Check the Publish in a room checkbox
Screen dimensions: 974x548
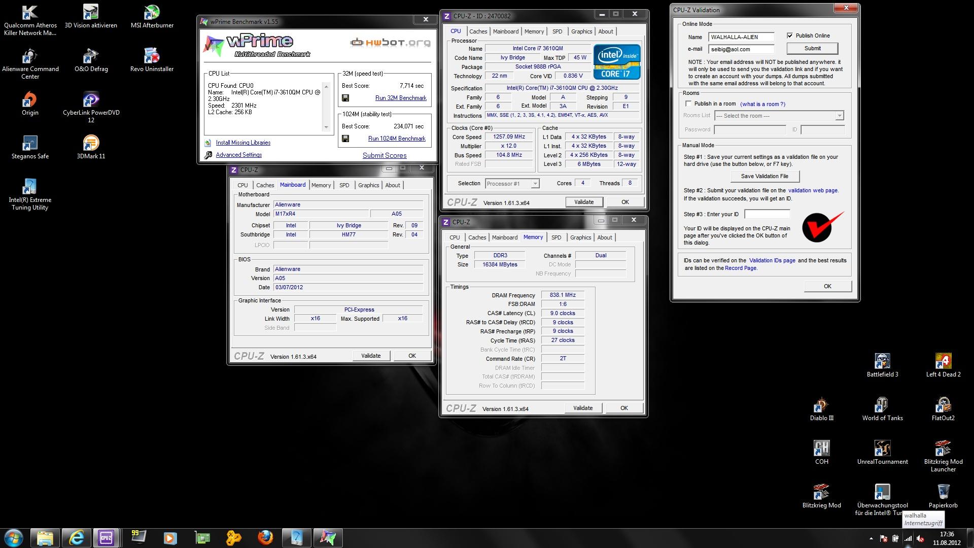[x=688, y=104]
